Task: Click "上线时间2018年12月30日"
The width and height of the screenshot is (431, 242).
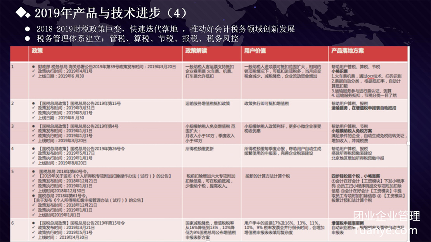Action: click(x=61, y=191)
